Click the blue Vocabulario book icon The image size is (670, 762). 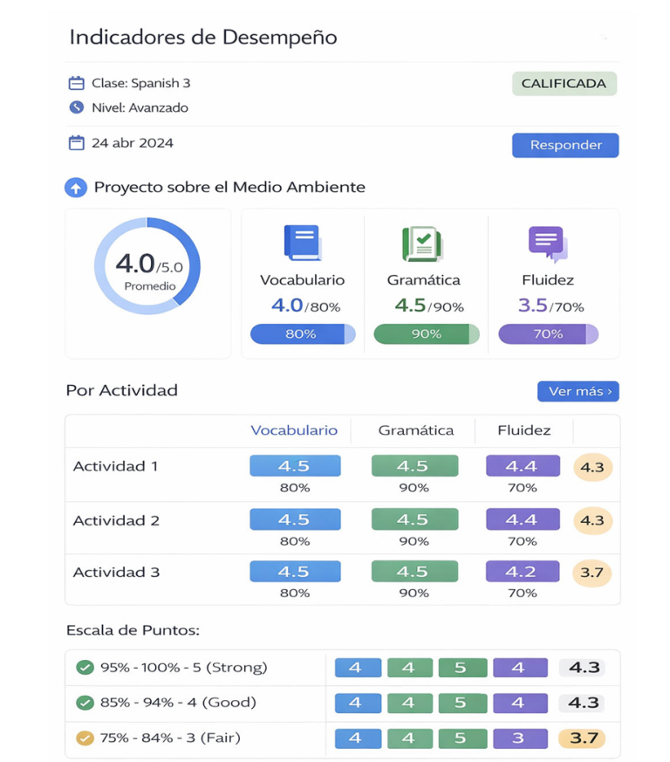pos(302,244)
